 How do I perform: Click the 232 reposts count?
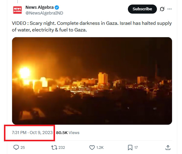62,148
